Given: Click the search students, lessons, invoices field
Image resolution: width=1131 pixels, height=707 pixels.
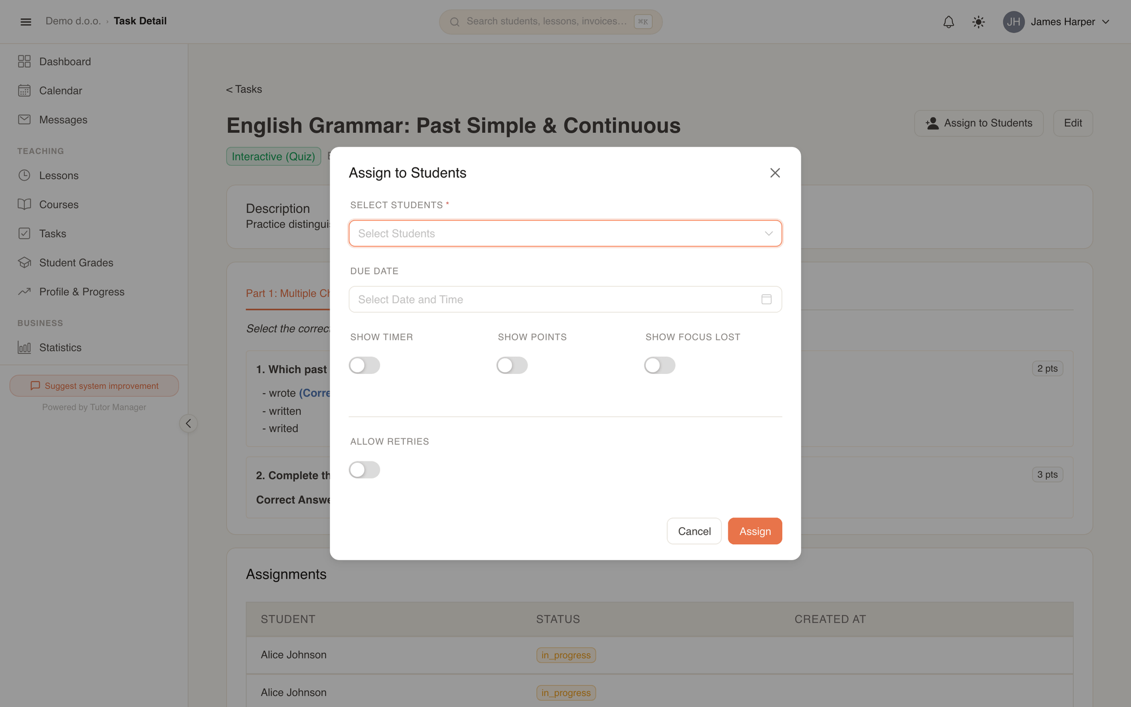Looking at the screenshot, I should pos(551,22).
